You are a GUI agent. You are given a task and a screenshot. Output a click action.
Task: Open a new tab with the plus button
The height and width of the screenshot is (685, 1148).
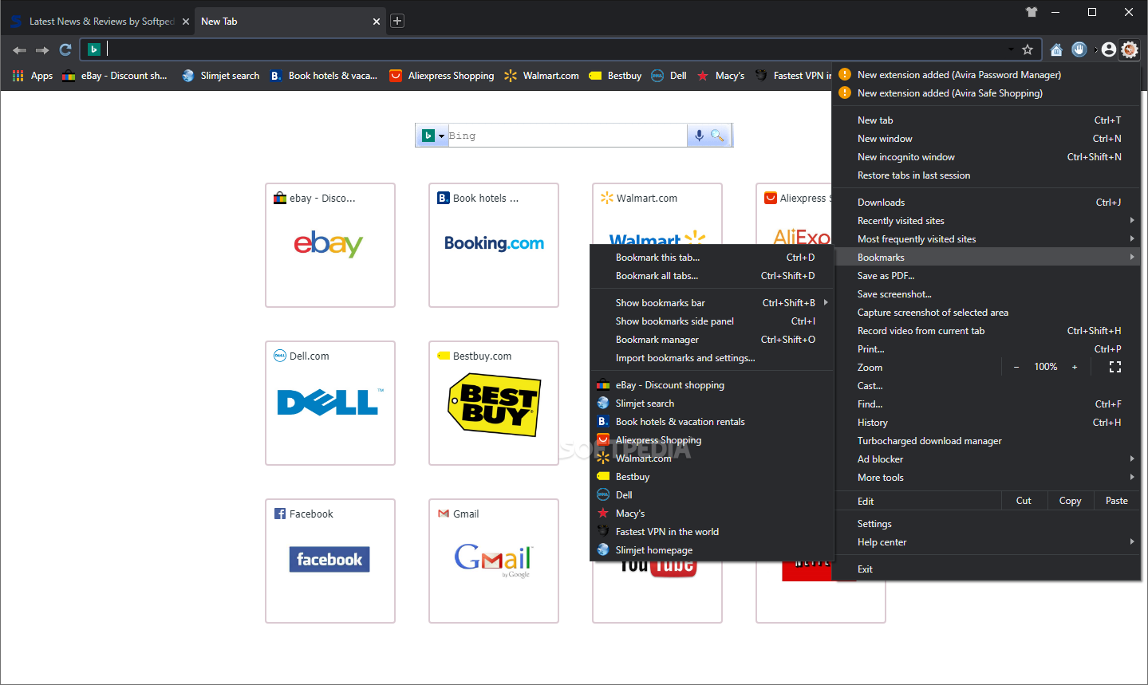click(397, 21)
